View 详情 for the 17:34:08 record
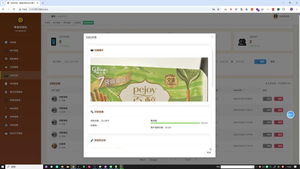This screenshot has width=300, height=169. 267,122
